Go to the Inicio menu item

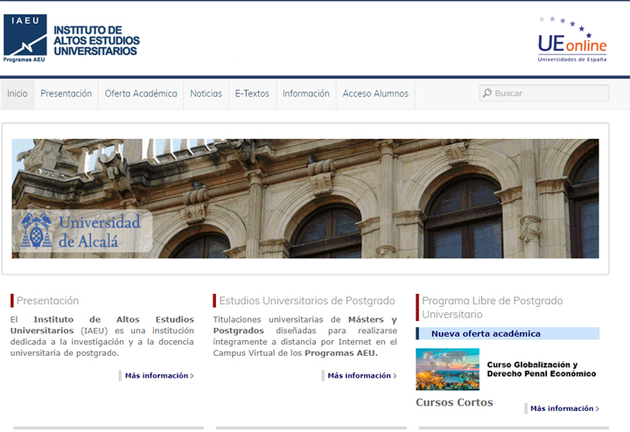[x=17, y=94]
